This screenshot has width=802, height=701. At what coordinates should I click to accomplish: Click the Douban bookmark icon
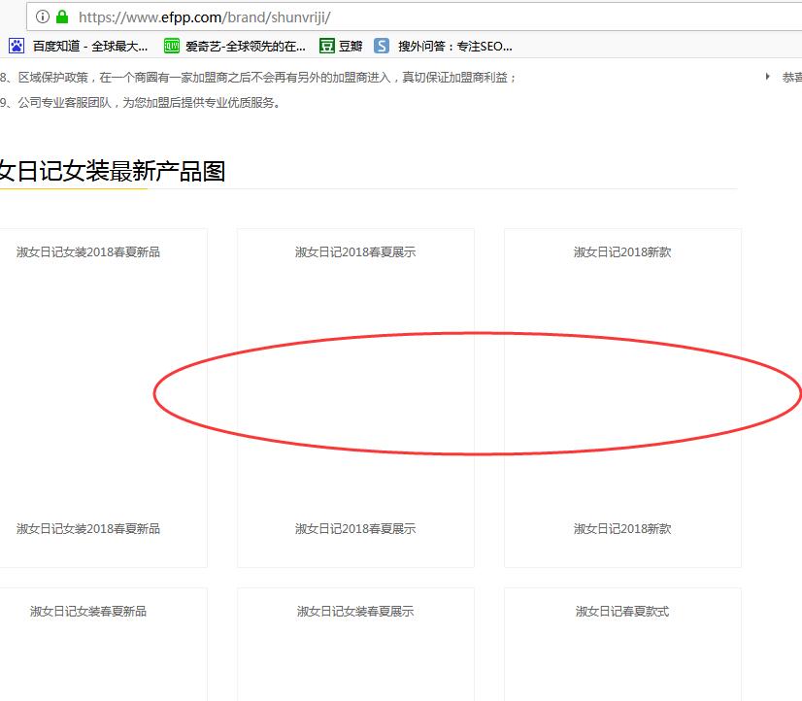pyautogui.click(x=327, y=46)
